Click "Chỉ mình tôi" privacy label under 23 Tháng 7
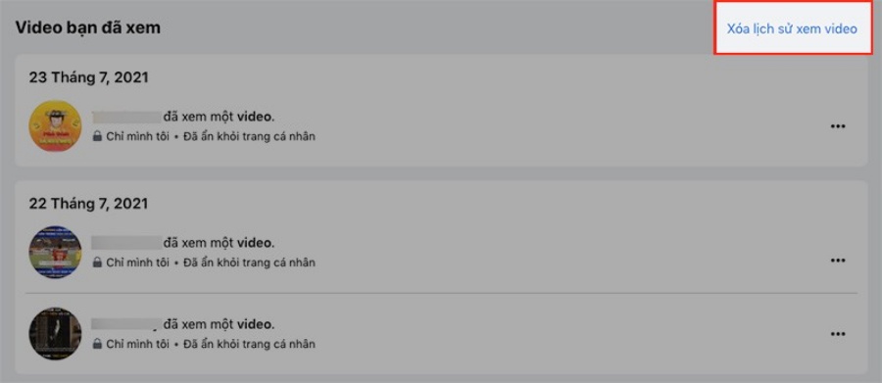 pos(137,136)
